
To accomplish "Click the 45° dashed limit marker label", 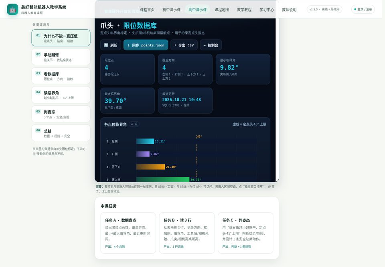I will click(x=199, y=137).
